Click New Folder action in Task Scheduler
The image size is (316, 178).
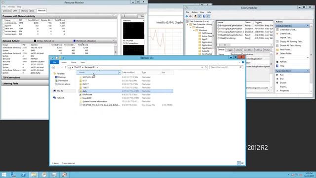(x=285, y=49)
